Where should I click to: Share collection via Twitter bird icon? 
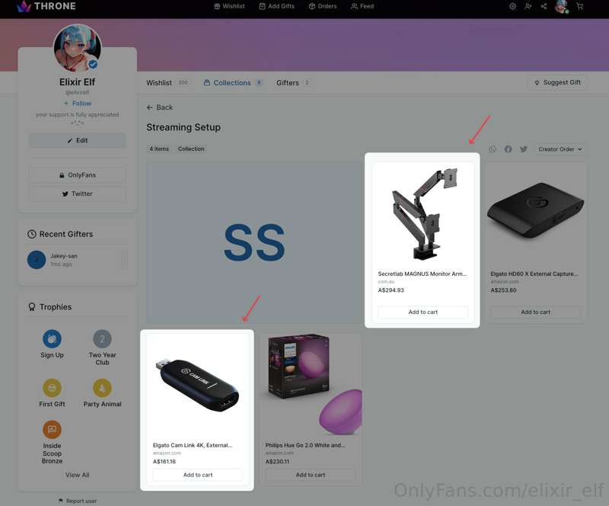click(524, 149)
